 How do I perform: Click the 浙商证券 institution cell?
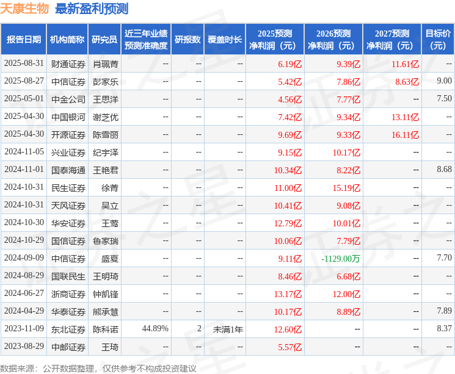[x=68, y=294]
